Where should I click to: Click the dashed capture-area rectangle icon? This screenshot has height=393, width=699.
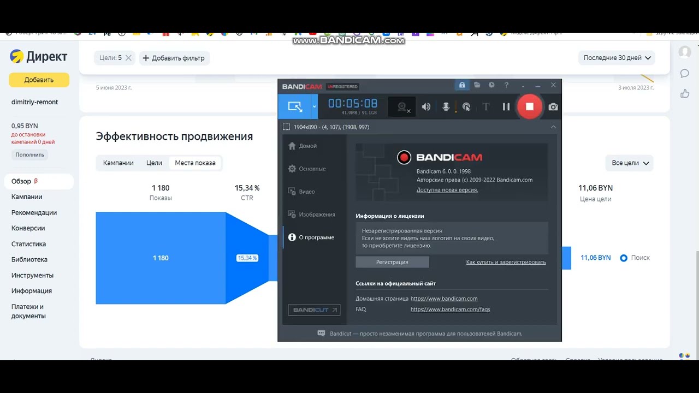tap(286, 127)
